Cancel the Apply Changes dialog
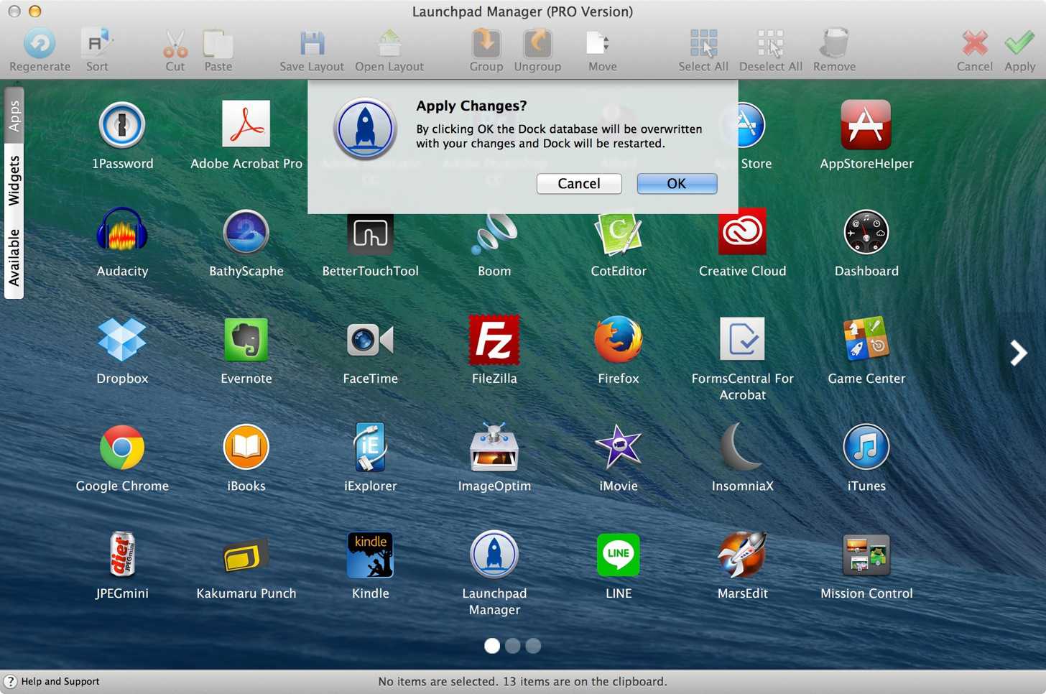 [x=579, y=184]
